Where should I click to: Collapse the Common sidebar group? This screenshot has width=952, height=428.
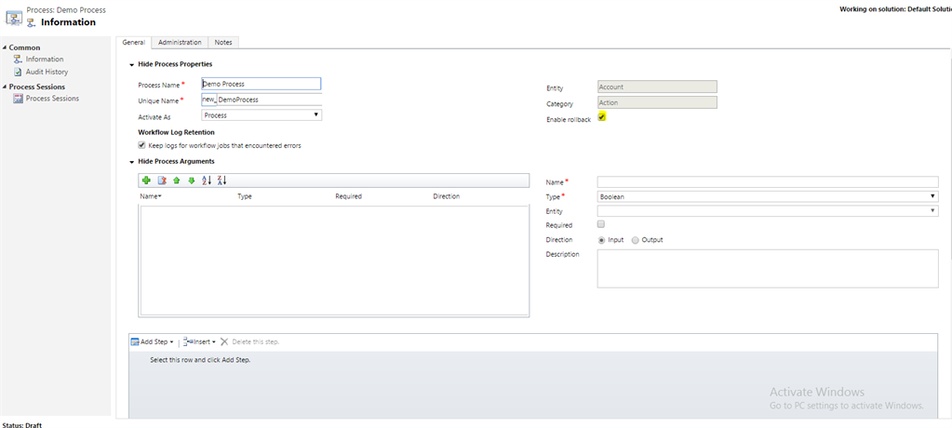coord(5,47)
